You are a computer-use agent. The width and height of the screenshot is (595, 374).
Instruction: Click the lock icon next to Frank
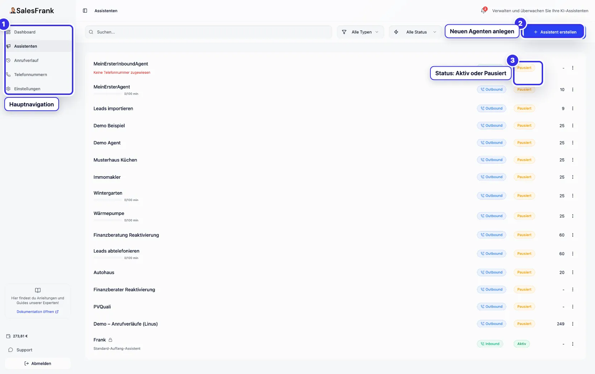pos(110,340)
